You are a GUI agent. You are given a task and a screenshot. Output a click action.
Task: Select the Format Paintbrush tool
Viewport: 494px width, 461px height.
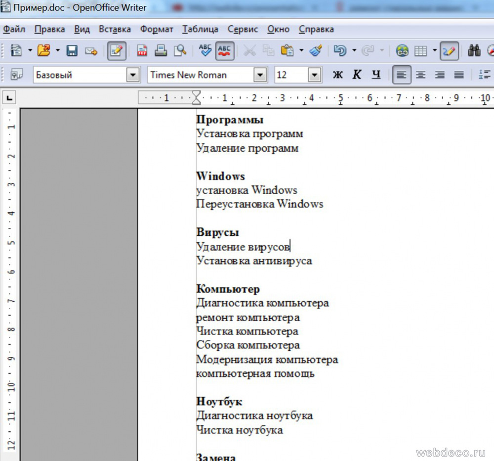coord(316,50)
